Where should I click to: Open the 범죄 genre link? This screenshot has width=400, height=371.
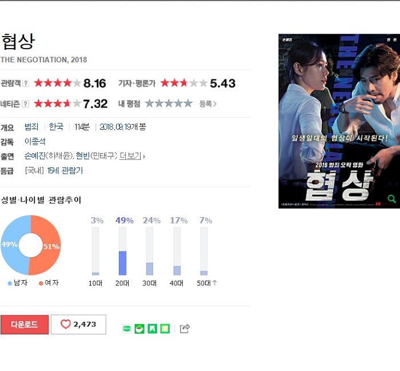[x=31, y=126]
